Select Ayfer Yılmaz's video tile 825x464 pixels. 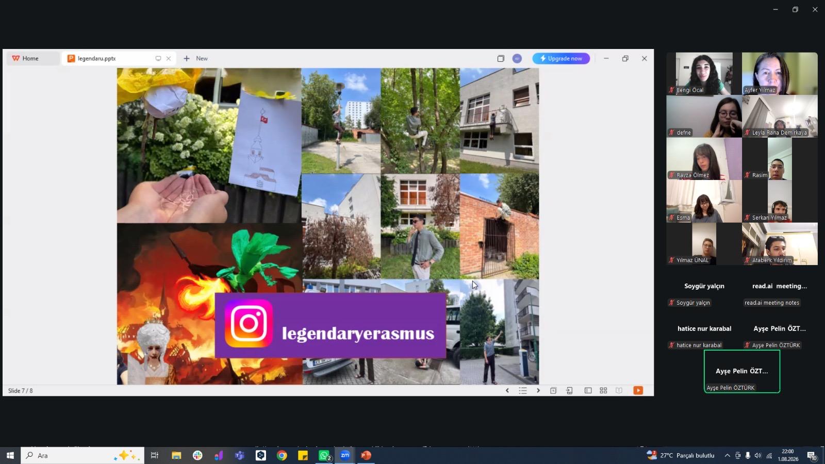tap(780, 73)
